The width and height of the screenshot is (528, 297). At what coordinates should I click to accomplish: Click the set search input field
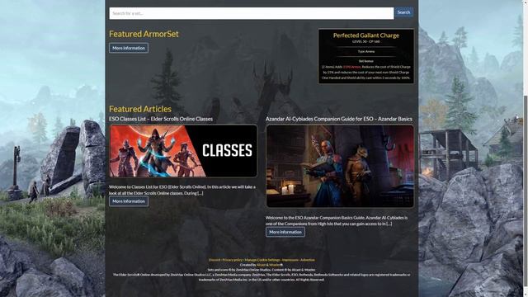[251, 13]
